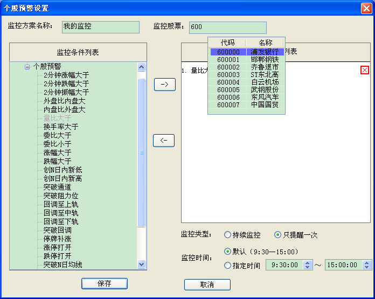Image resolution: width=375 pixels, height=299 pixels.
Task: Increase start time 9:30:00 with up arrow
Action: tap(308, 263)
